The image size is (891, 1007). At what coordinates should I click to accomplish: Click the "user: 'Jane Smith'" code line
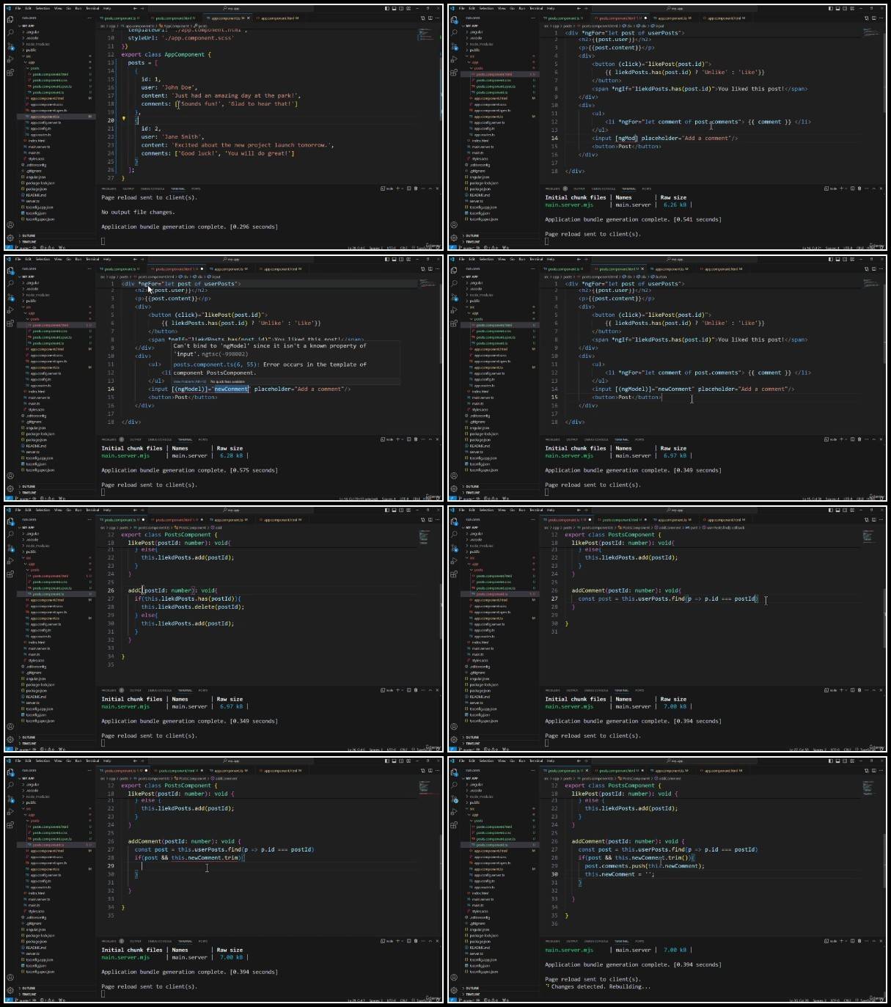point(173,136)
